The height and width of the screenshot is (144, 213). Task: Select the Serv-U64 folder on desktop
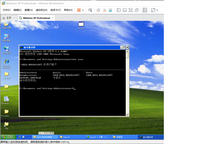coord(6,88)
